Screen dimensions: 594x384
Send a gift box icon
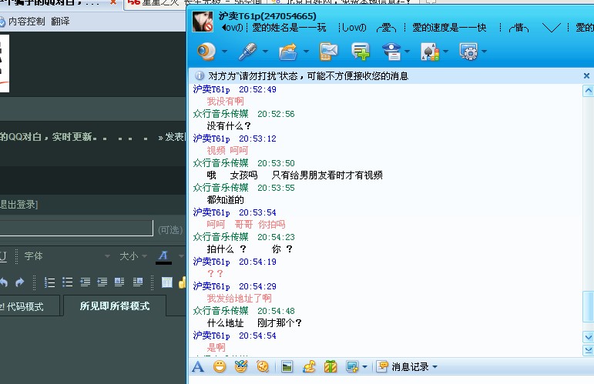(331, 366)
